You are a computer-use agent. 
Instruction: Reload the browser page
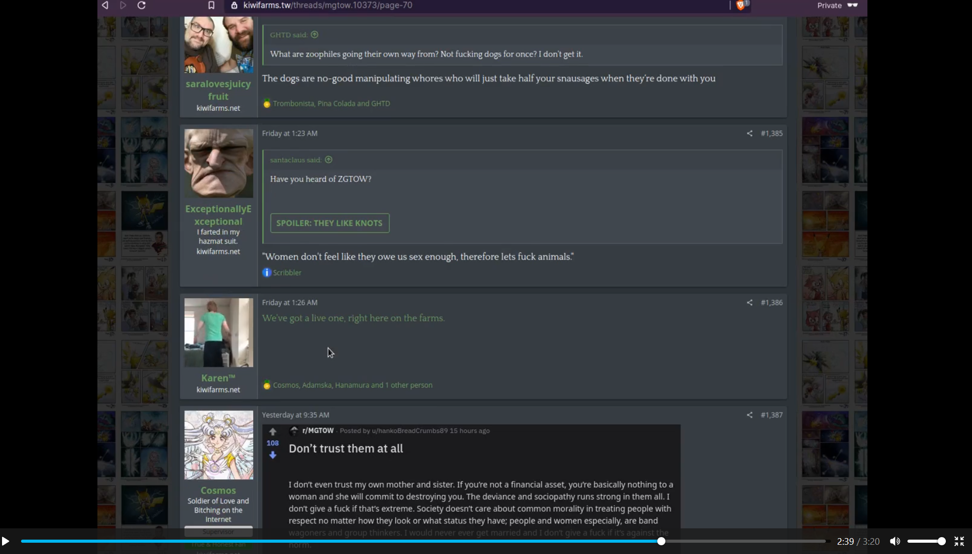point(141,5)
